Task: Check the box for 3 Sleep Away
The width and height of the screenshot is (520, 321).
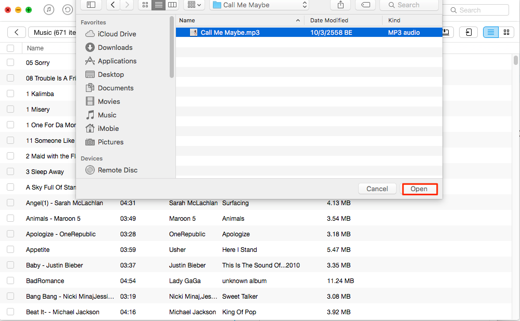Action: pyautogui.click(x=10, y=171)
